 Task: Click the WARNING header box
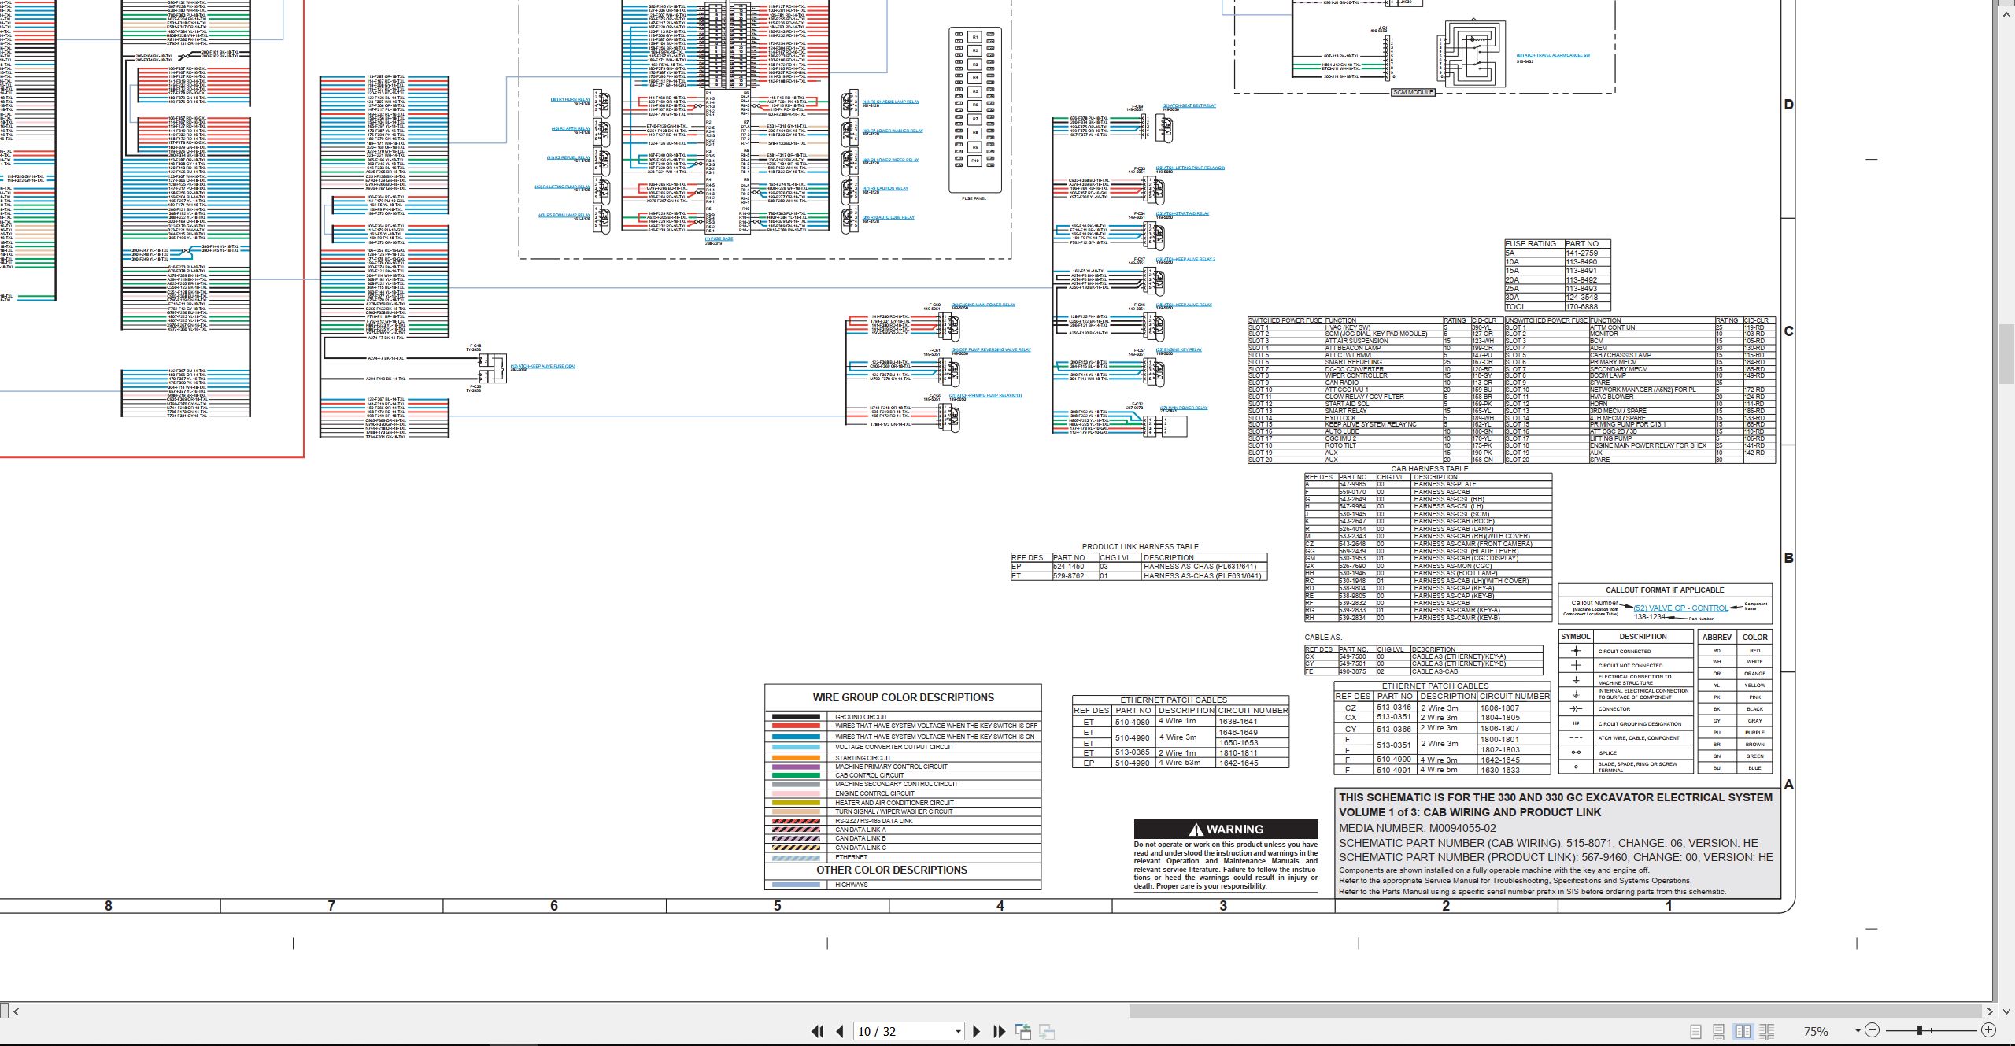pos(1226,830)
